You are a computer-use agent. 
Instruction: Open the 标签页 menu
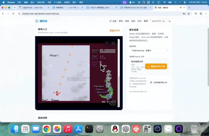67,2
